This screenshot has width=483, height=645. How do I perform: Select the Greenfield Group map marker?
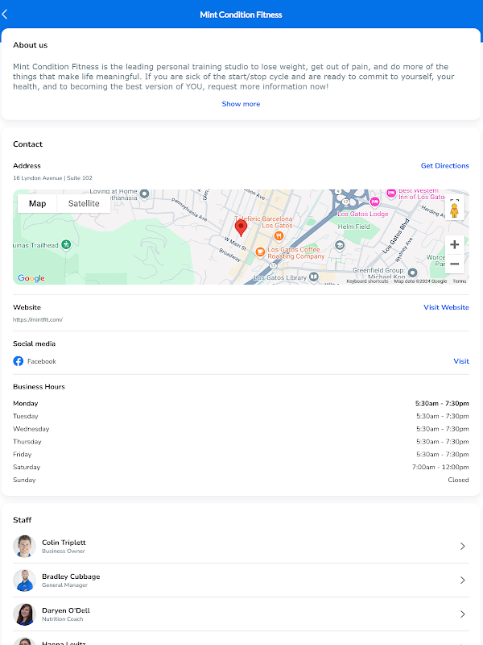(412, 273)
